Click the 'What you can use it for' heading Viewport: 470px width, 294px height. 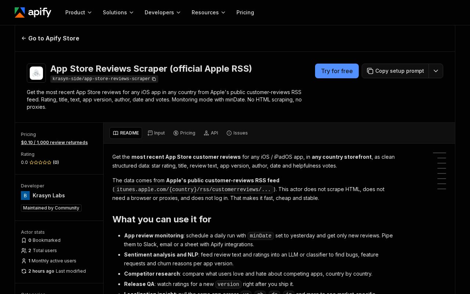coord(162,219)
